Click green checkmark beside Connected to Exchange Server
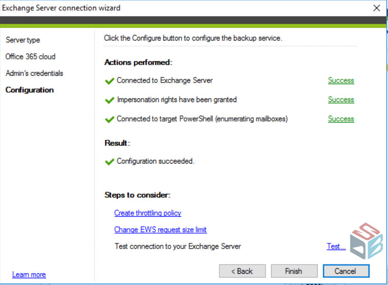The width and height of the screenshot is (388, 285). pyautogui.click(x=109, y=81)
